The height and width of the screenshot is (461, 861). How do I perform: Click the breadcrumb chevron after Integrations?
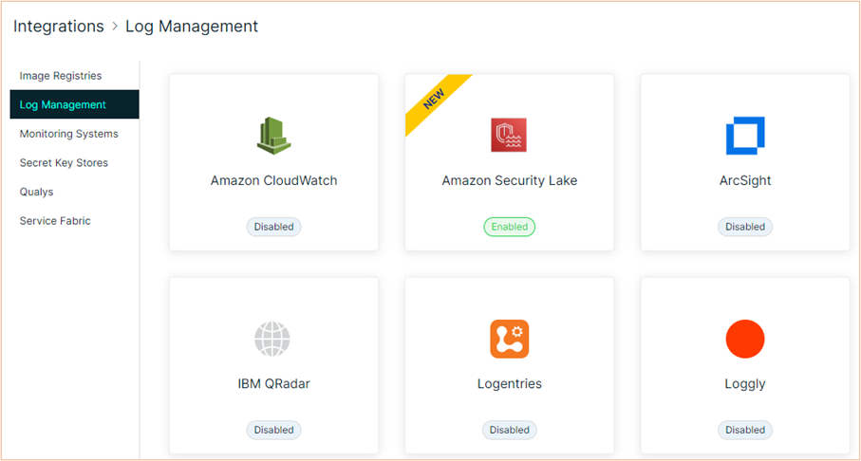[115, 27]
